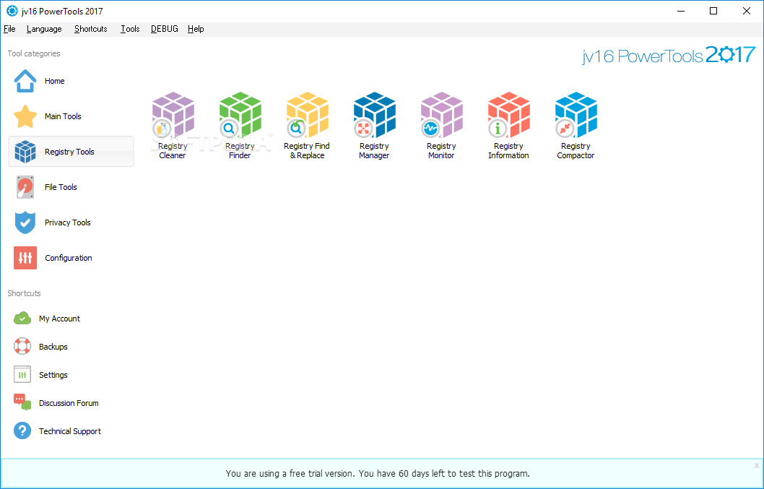The width and height of the screenshot is (764, 489).
Task: Open Registry Information tool
Action: click(x=508, y=126)
